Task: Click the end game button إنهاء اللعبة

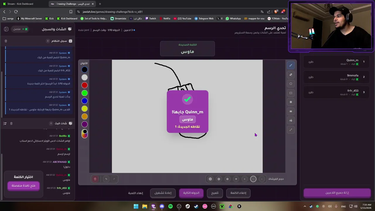Action: (x=136, y=193)
